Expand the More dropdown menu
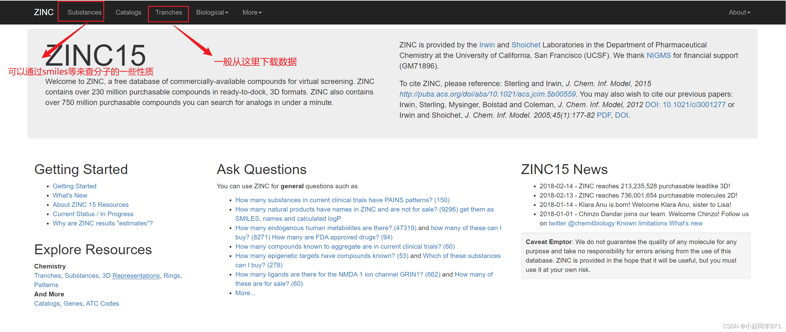Screen dimensions: 786x332 (x=252, y=12)
